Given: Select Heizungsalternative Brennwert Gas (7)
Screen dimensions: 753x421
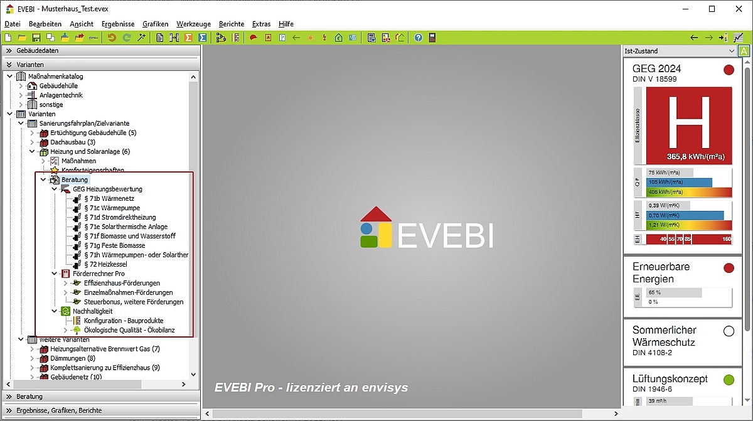Looking at the screenshot, I should (105, 349).
